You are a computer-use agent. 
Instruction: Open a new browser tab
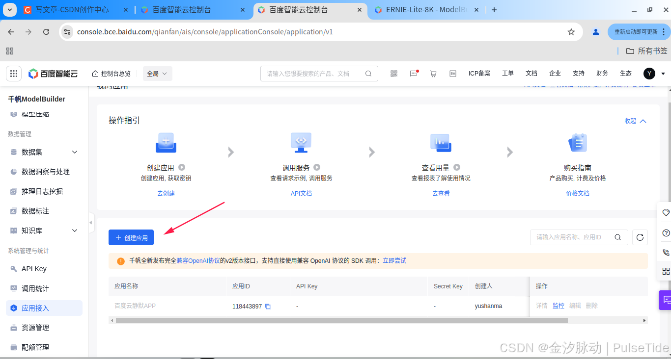[x=494, y=10]
